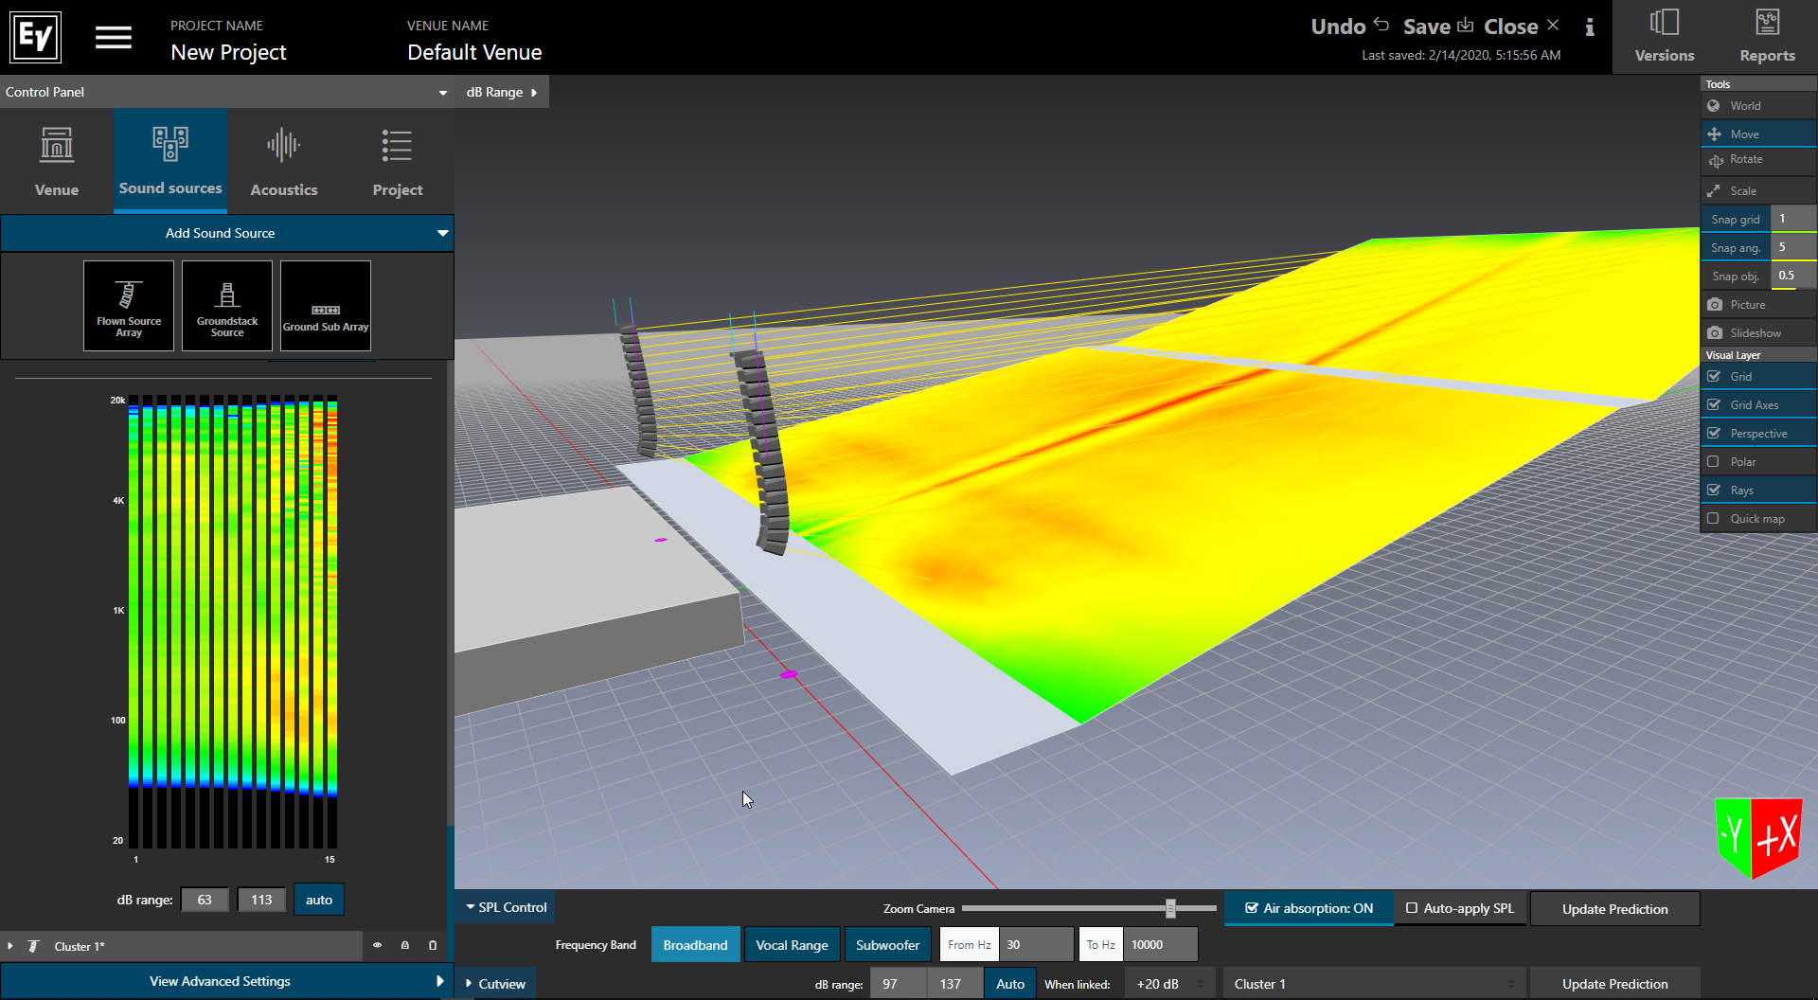Take a Picture of the view
This screenshot has height=1000, width=1818.
pos(1747,305)
